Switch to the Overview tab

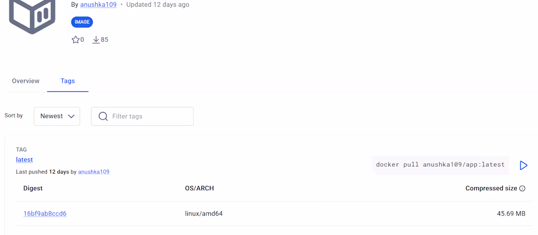click(26, 81)
